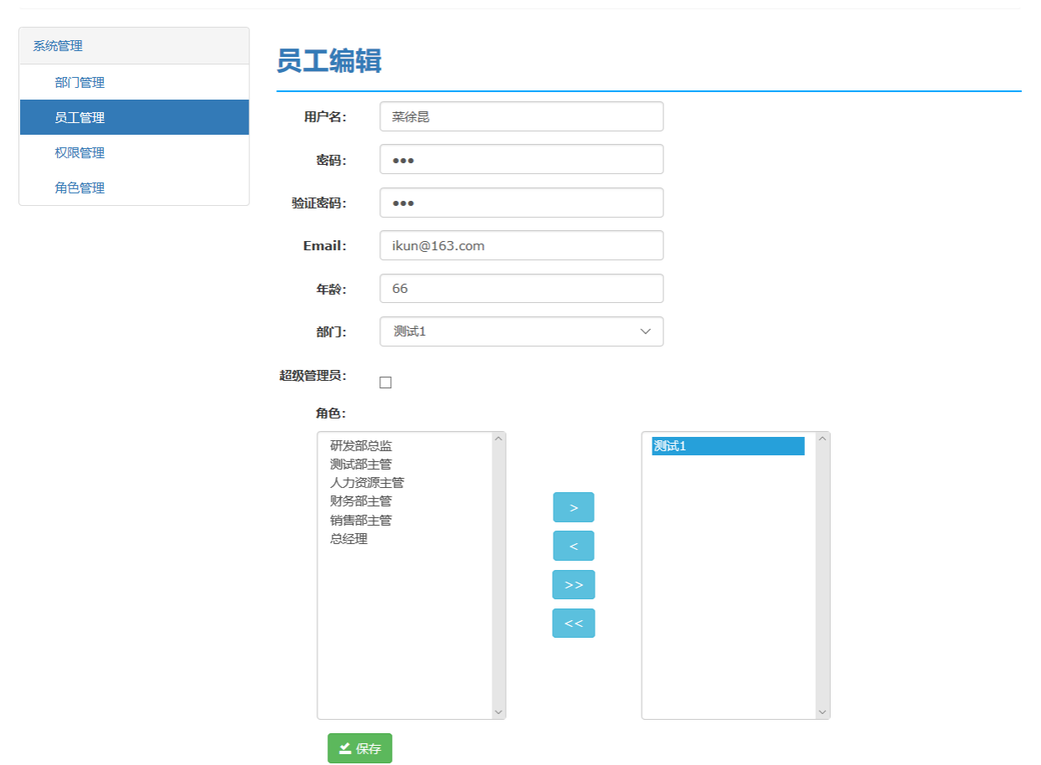
Task: Click the green 保存 save button
Action: coord(359,748)
